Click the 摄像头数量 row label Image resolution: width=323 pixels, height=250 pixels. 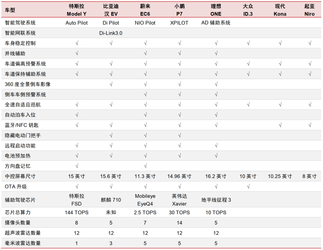tap(18, 222)
